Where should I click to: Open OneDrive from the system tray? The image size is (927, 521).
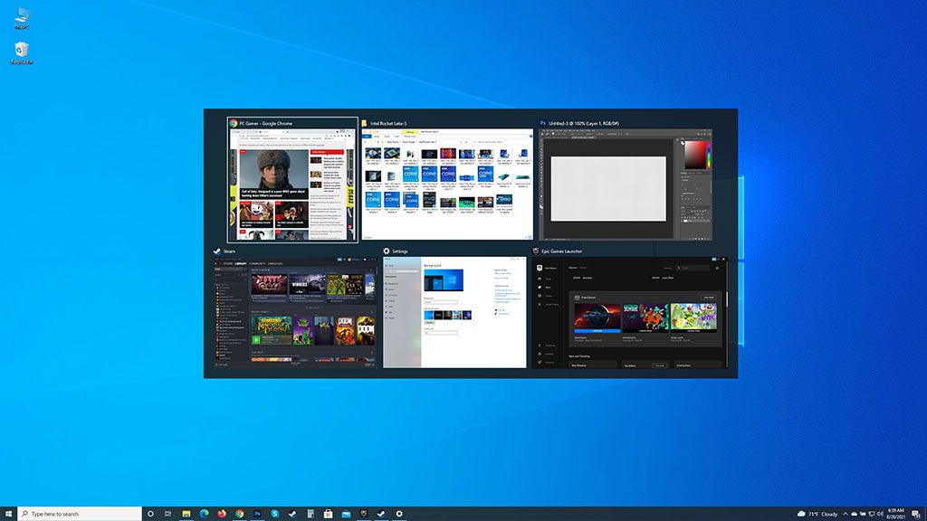[x=854, y=513]
